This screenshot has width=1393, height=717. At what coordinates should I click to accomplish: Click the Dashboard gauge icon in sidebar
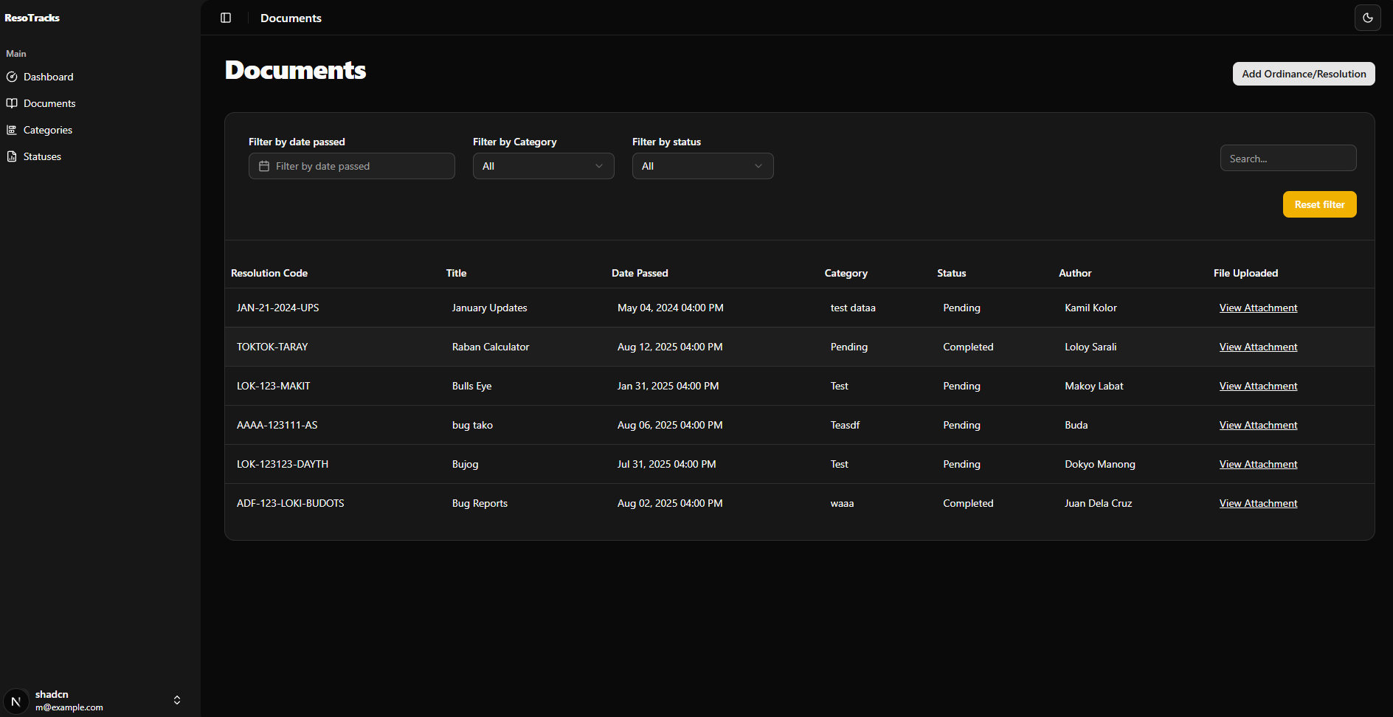coord(12,77)
